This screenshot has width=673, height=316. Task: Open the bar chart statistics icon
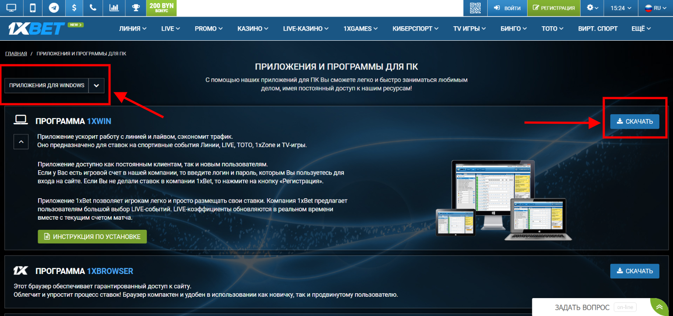(x=114, y=8)
